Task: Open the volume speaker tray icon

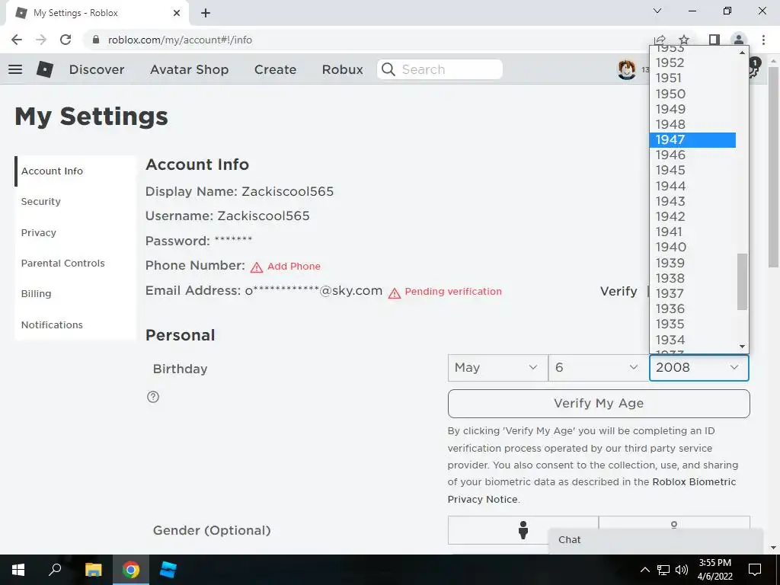Action: 682,570
